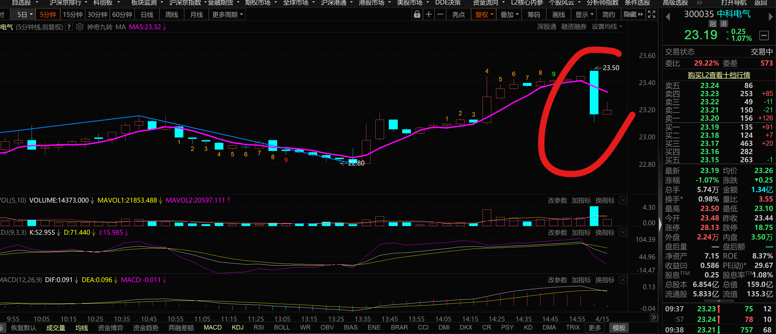Toggle 亮点 highlights on chart
The height and width of the screenshot is (334, 776).
[459, 14]
